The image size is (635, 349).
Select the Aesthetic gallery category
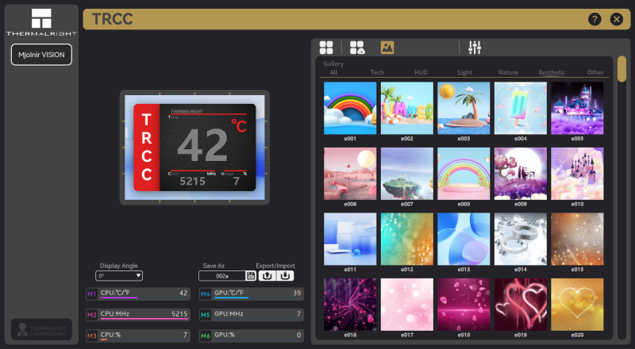click(552, 72)
